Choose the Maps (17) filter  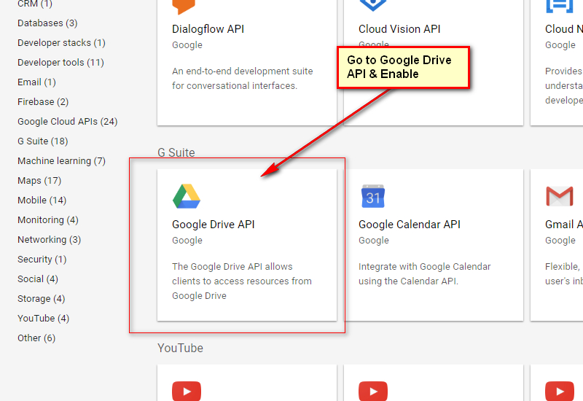(x=39, y=181)
